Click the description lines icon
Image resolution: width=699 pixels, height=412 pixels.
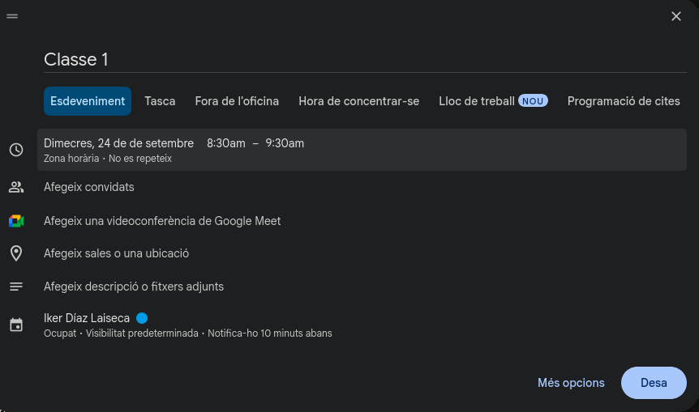[x=16, y=287]
